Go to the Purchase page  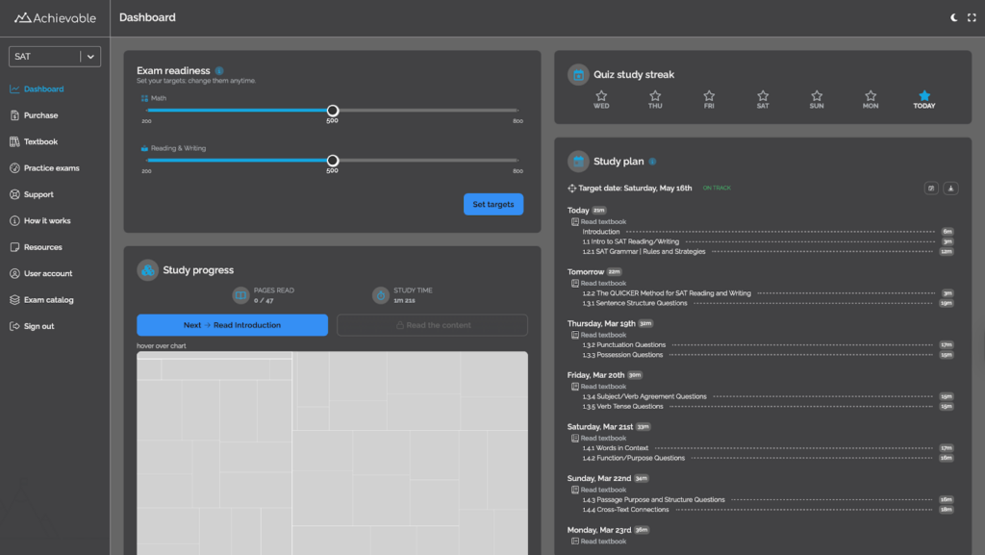point(42,114)
